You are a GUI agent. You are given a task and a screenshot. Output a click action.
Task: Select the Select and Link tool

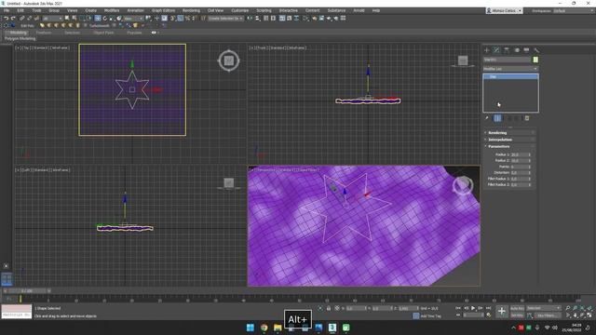coord(22,19)
